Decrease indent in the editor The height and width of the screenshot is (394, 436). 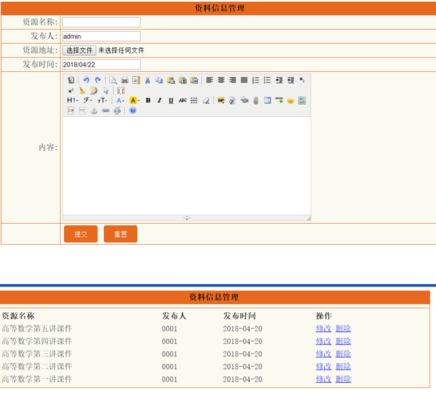pyautogui.click(x=291, y=80)
